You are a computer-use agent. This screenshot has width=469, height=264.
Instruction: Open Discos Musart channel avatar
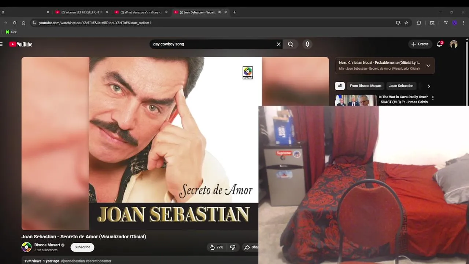(x=26, y=247)
